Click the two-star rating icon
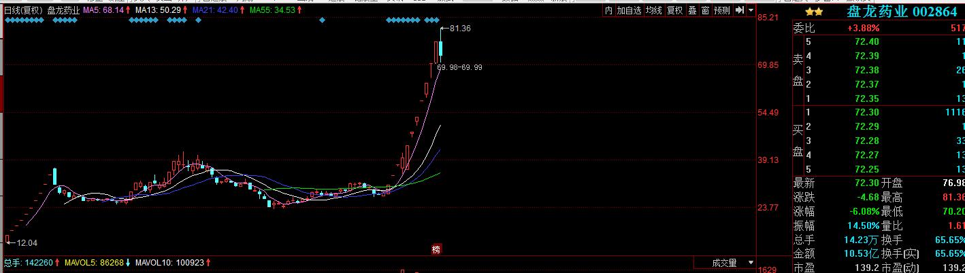Screen dimensions: 965x273 814,12
